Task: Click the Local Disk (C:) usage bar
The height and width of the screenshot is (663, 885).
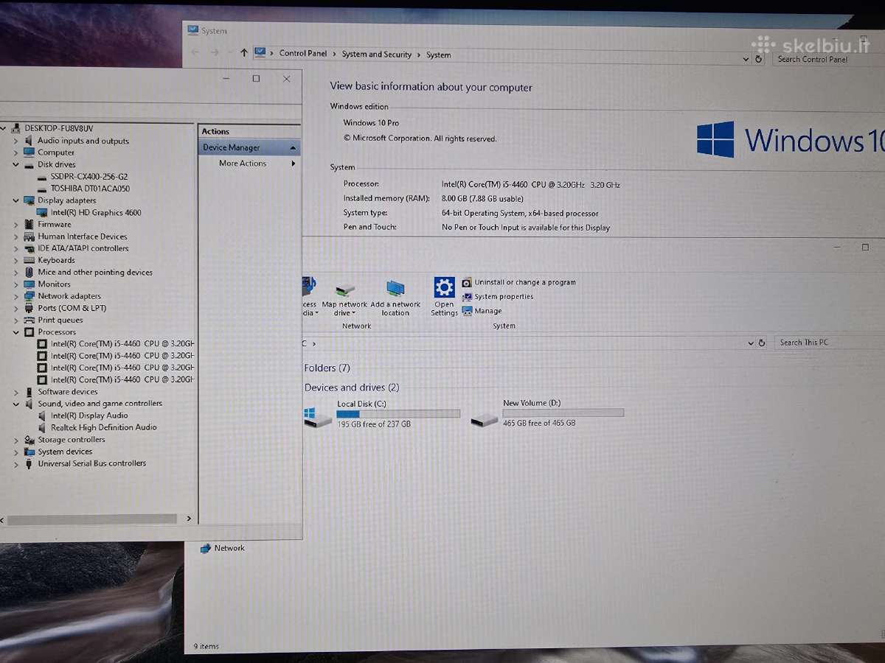Action: tap(398, 414)
